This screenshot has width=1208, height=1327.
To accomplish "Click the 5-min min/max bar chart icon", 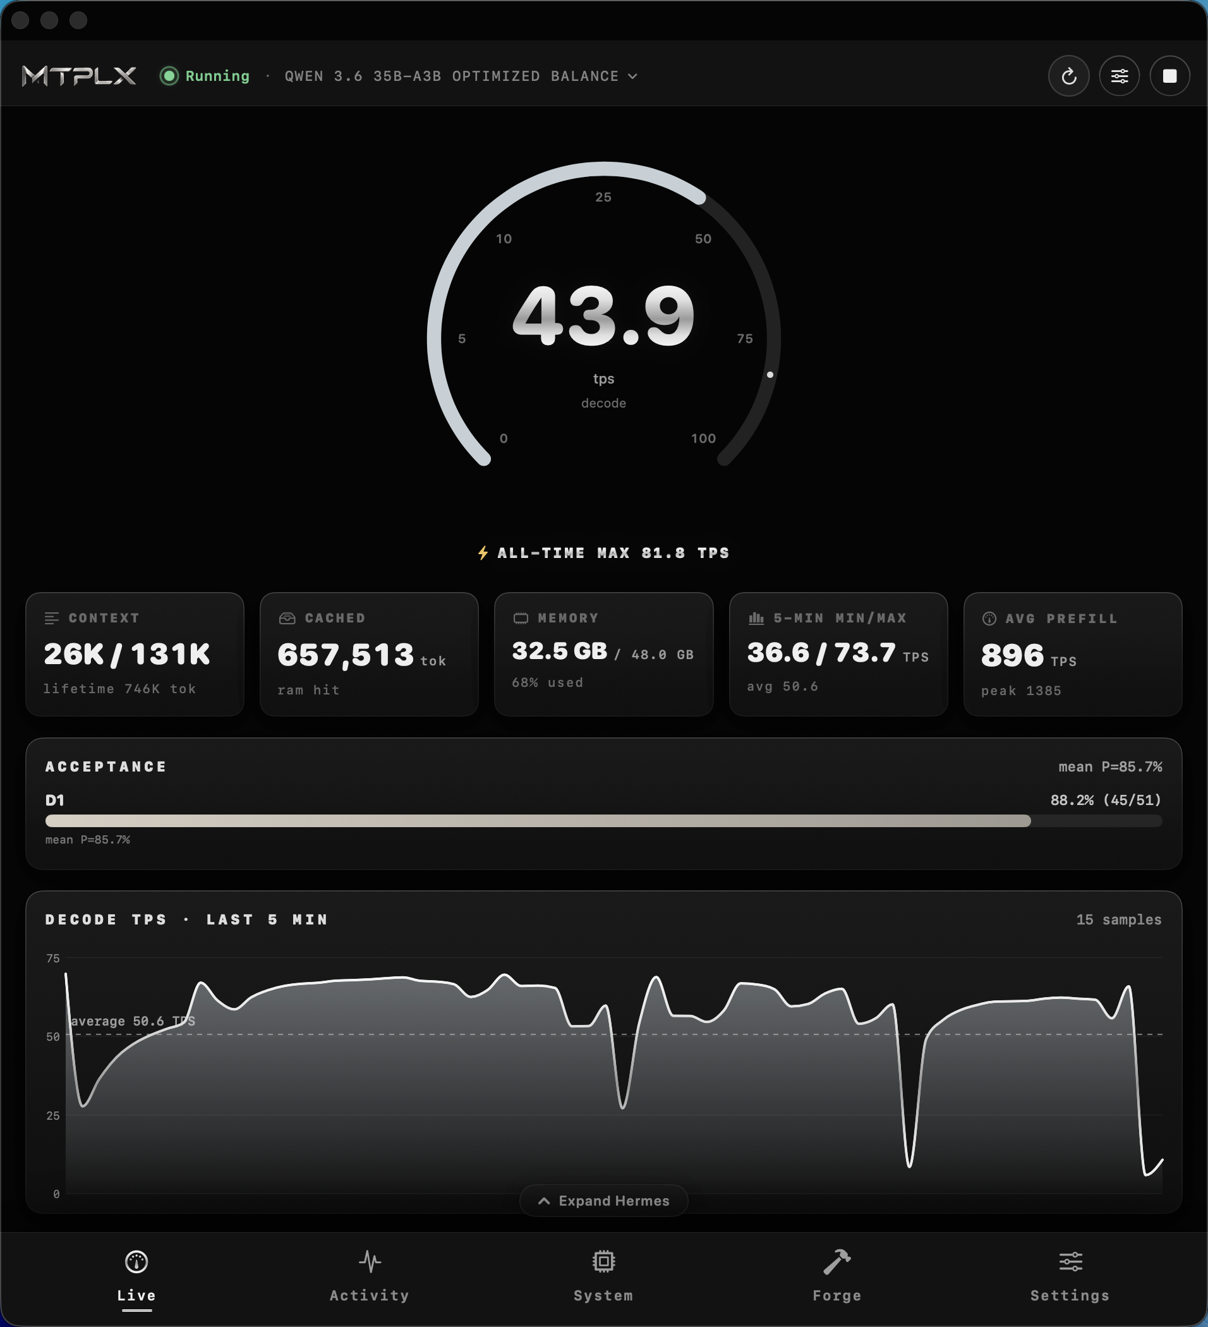I will [x=756, y=618].
